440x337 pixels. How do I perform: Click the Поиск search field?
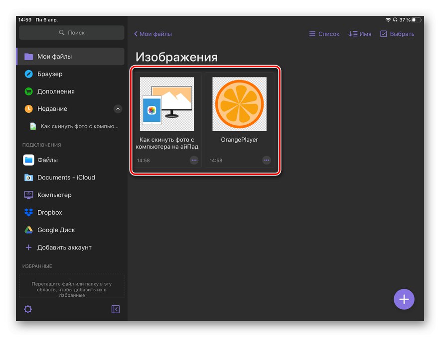(x=72, y=33)
